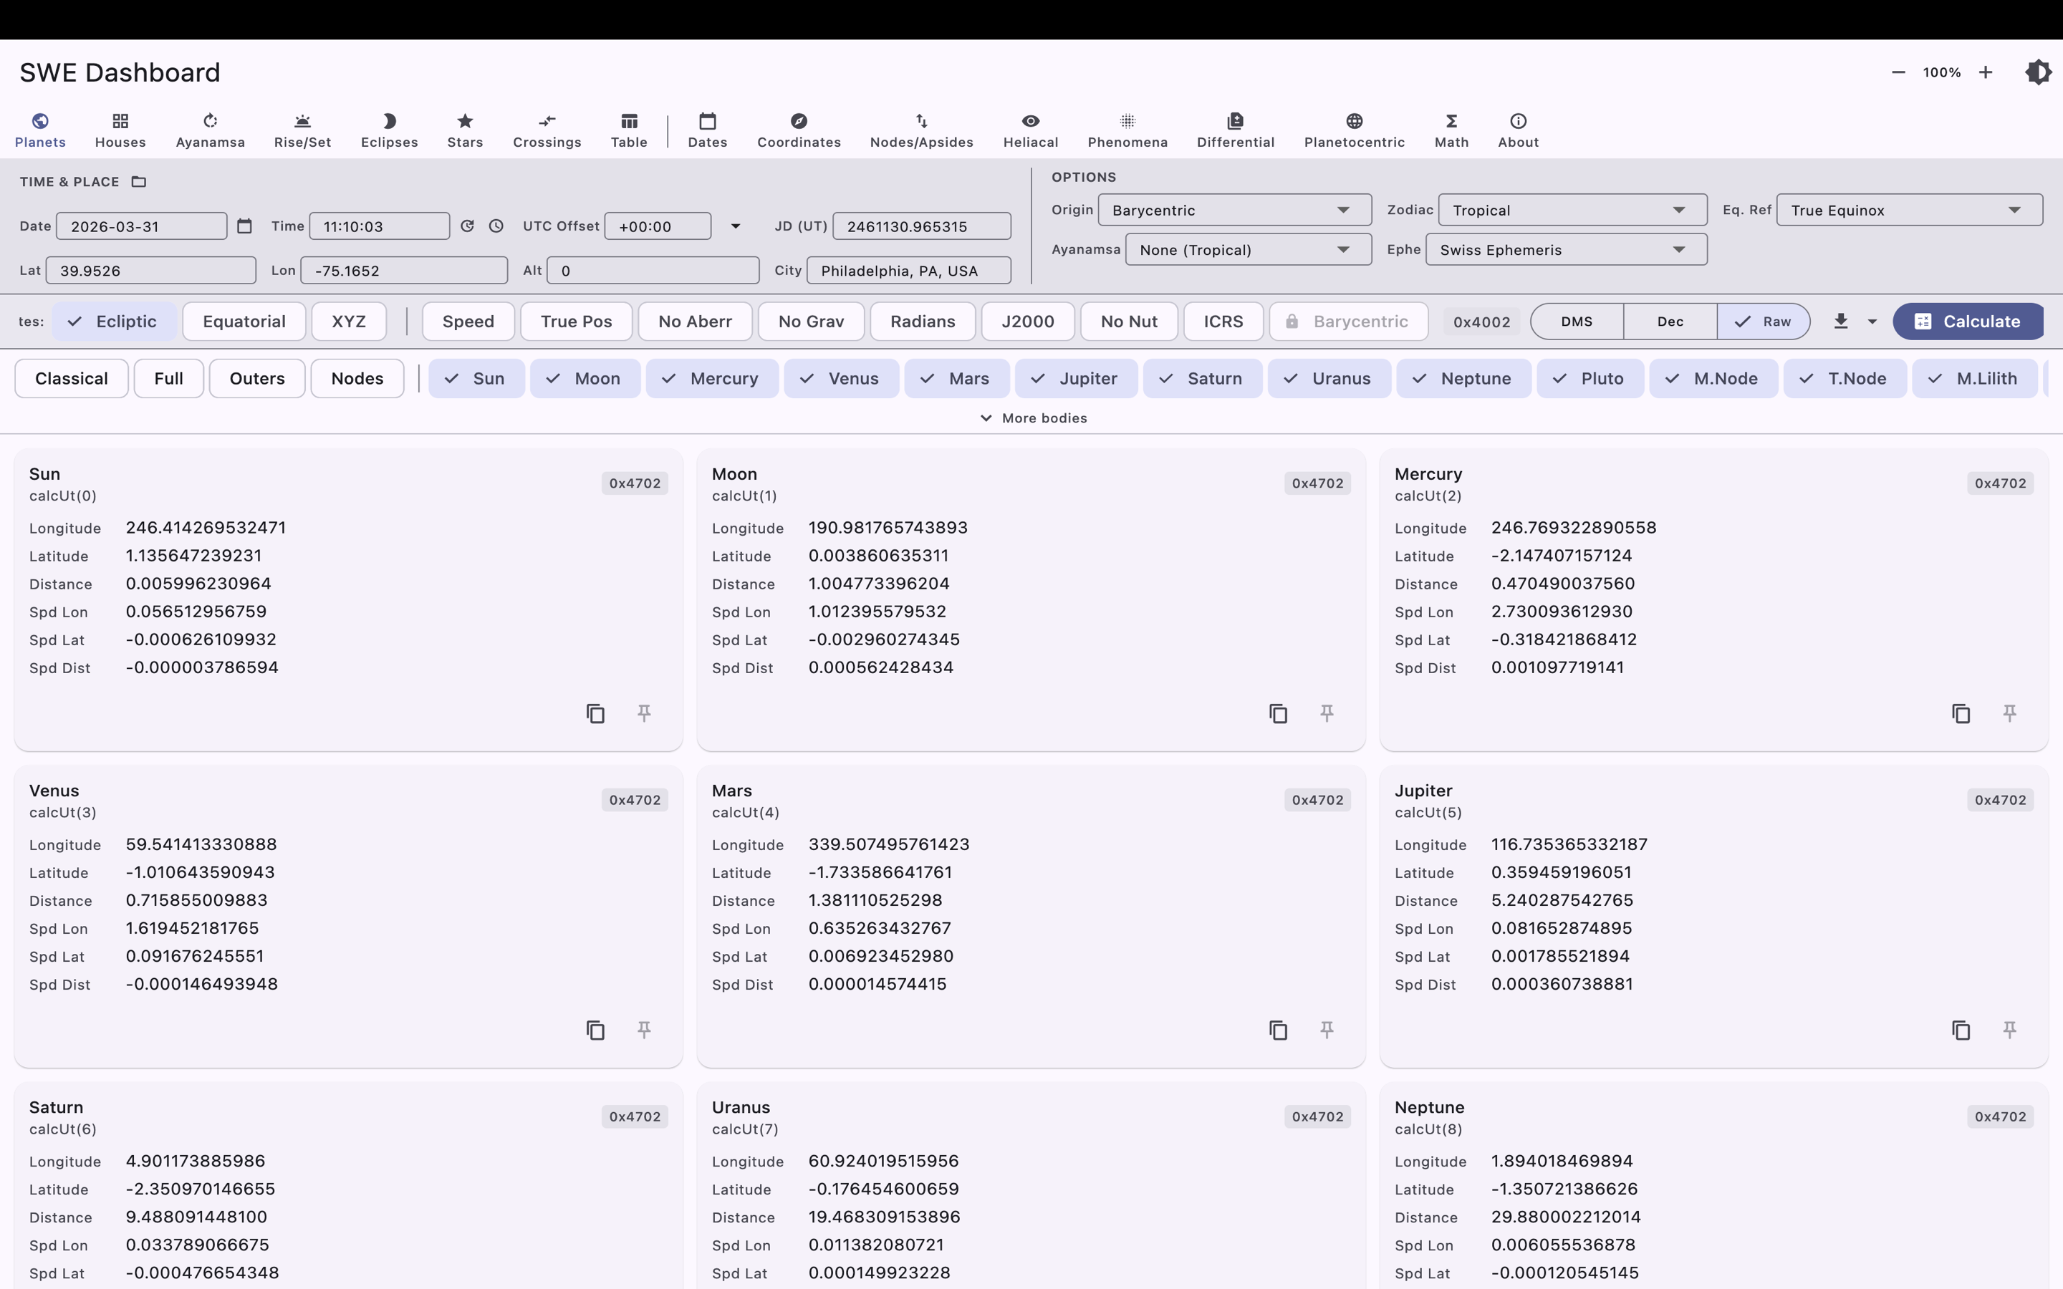Open the Eclipses tab
Image resolution: width=2063 pixels, height=1289 pixels.
click(x=389, y=130)
